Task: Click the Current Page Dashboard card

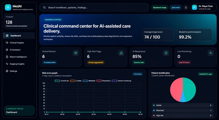Action: tap(19, 110)
